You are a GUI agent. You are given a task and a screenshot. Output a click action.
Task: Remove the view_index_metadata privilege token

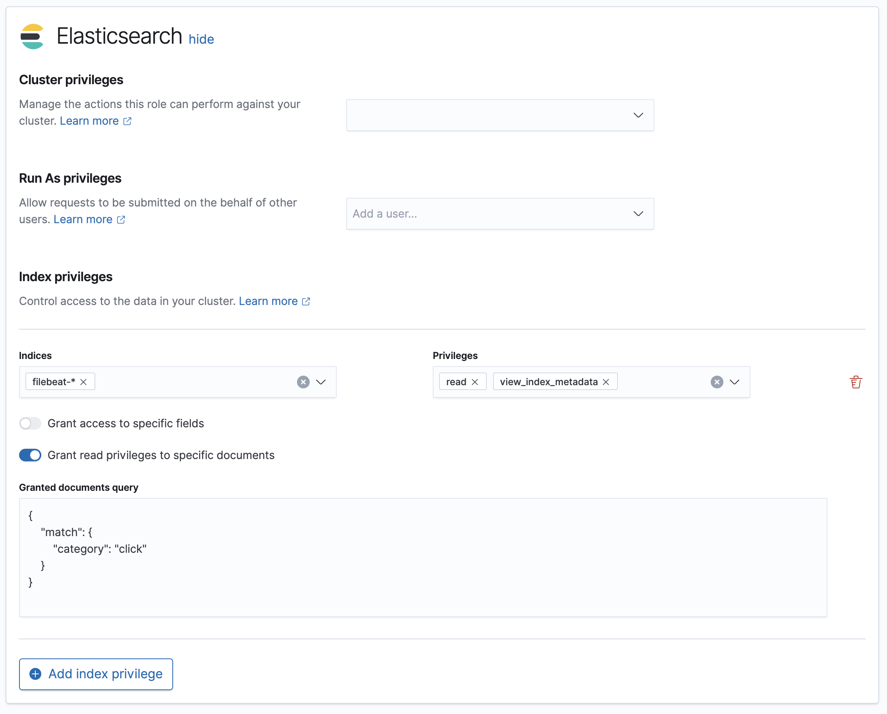[605, 382]
